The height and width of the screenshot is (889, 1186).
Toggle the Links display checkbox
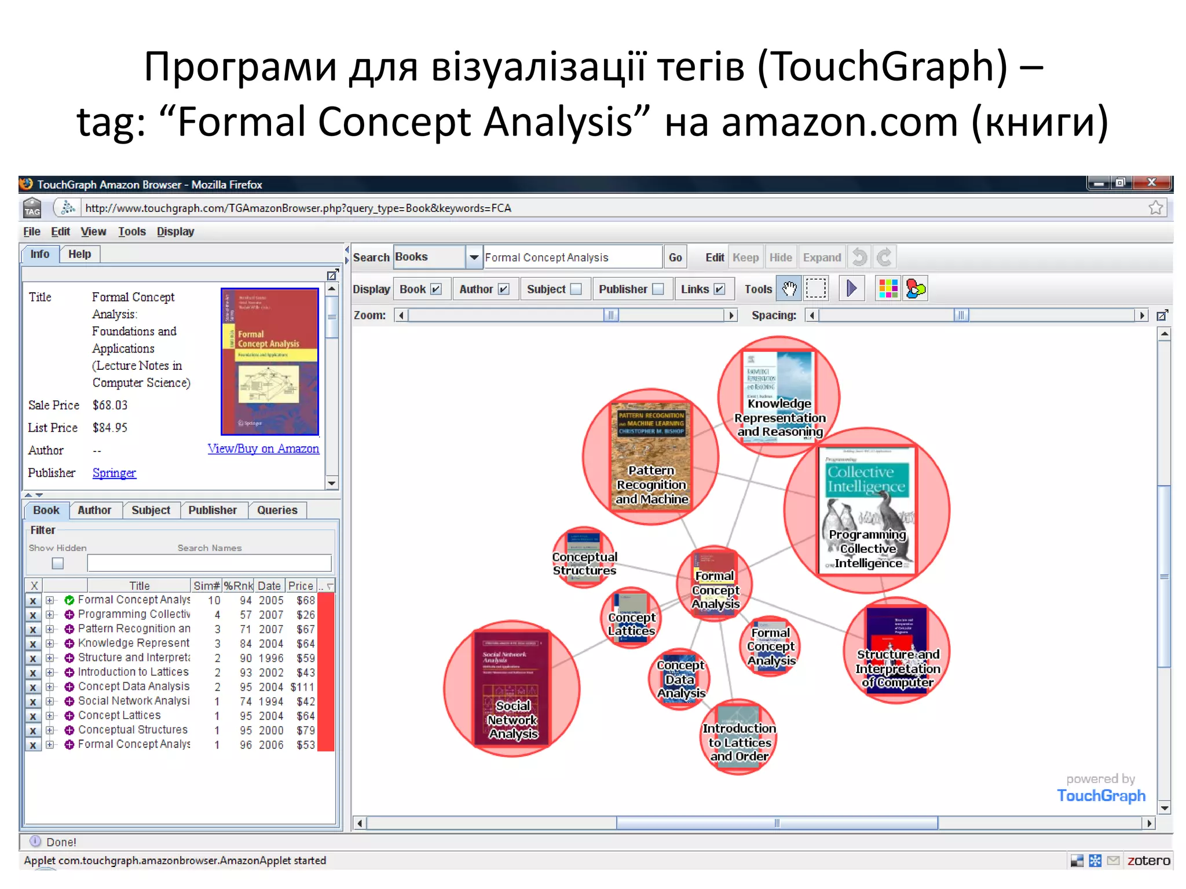coord(719,289)
